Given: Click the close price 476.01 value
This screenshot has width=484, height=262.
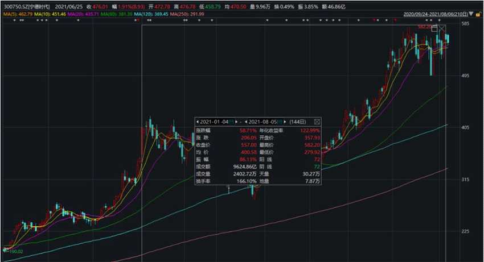Looking at the screenshot, I should click(100, 6).
